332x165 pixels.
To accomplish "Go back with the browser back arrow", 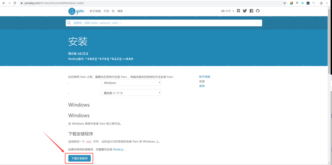I will click(4, 3).
